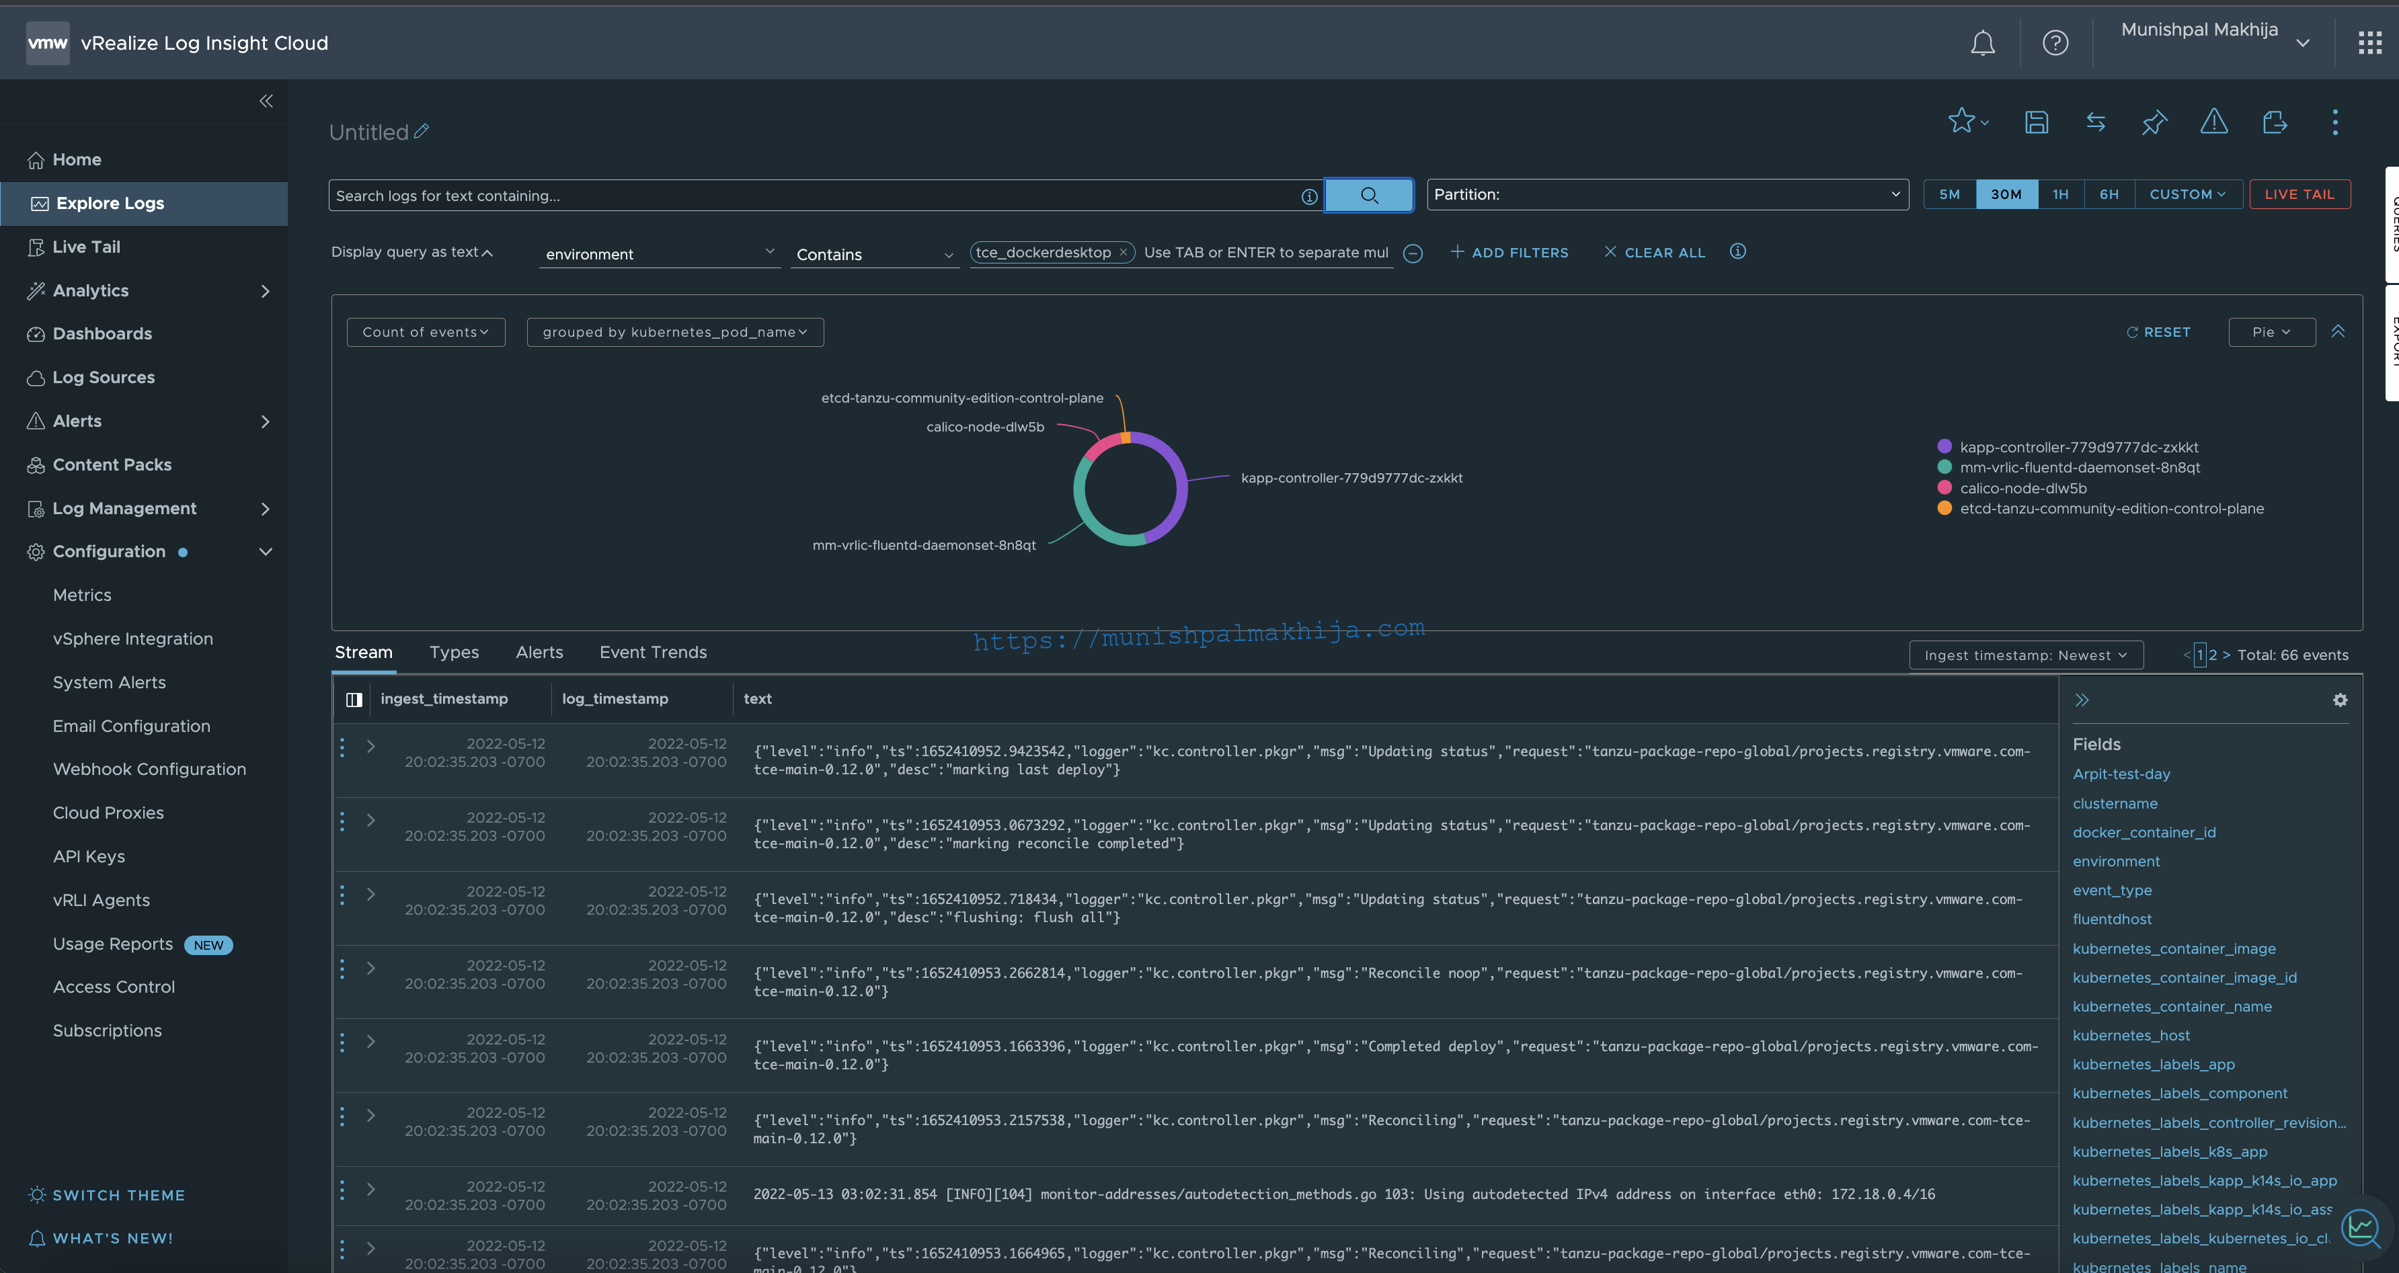The width and height of the screenshot is (2399, 1273).
Task: Collapse the left sidebar with double chevron
Action: 266,101
